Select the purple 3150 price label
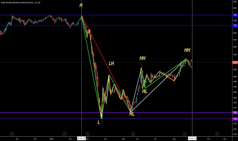Screen dimensions: 238x141 pyautogui.click(x=235, y=119)
